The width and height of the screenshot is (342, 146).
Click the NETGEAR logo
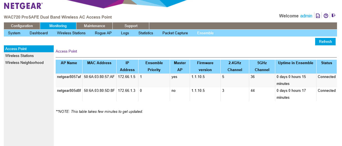click(x=23, y=6)
